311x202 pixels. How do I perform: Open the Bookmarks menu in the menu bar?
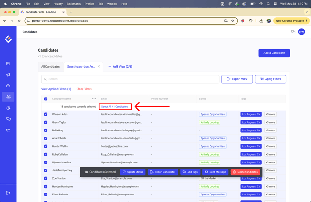[x=73, y=4]
